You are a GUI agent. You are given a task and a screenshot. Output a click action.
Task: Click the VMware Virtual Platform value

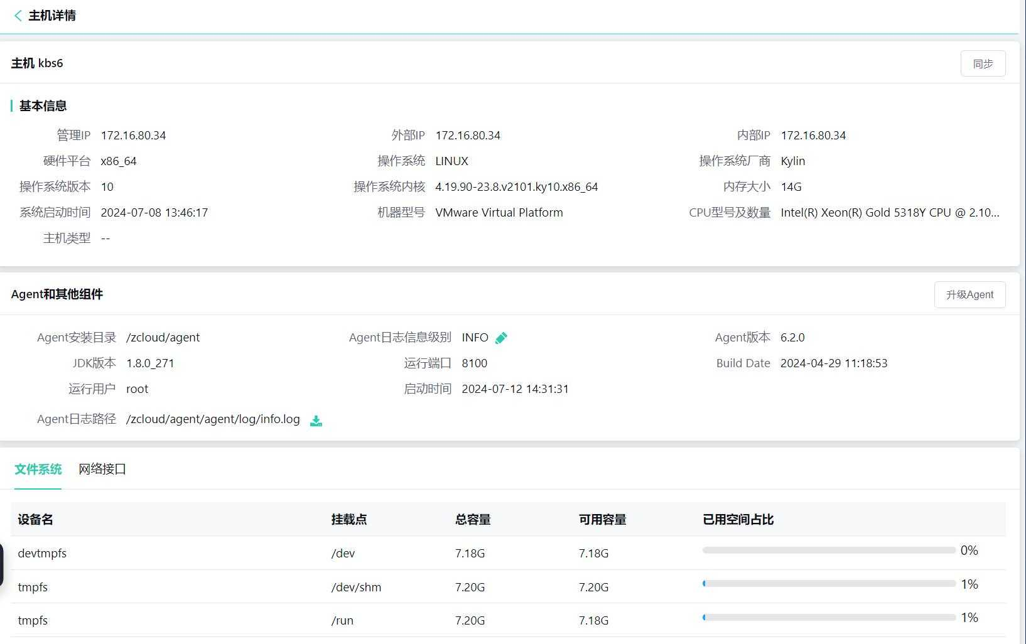(499, 213)
